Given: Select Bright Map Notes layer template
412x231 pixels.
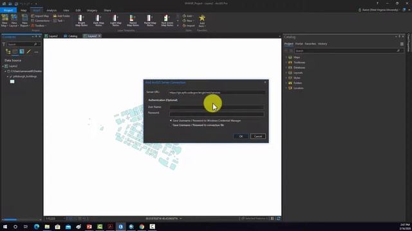Looking at the screenshot, I should 81,21.
